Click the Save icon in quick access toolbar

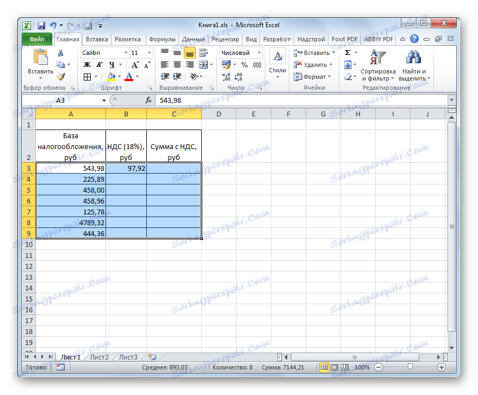tap(41, 26)
